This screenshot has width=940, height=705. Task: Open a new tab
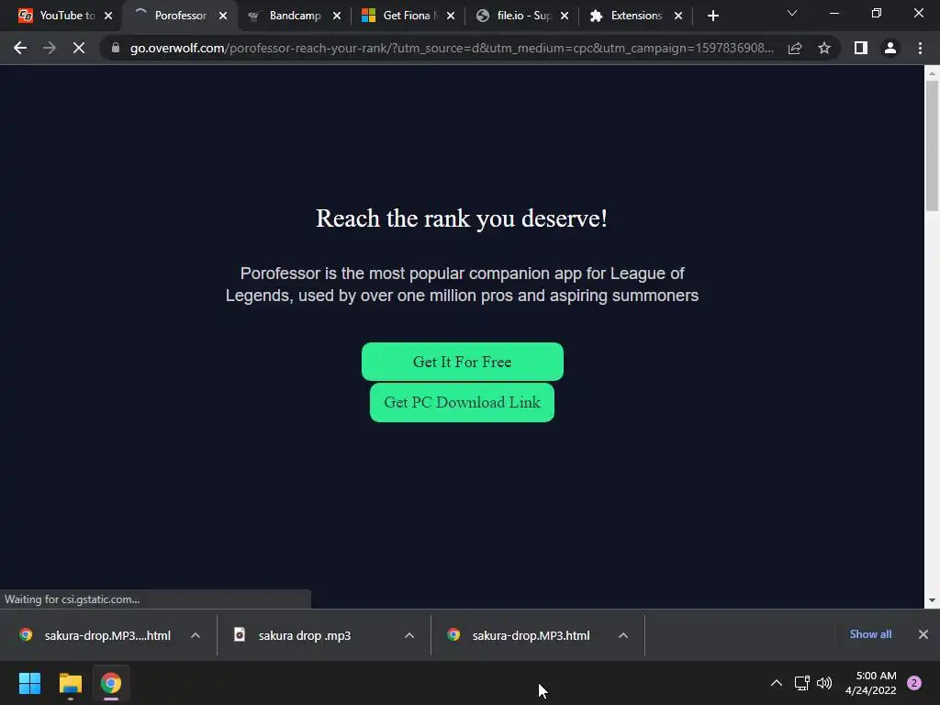pos(712,16)
